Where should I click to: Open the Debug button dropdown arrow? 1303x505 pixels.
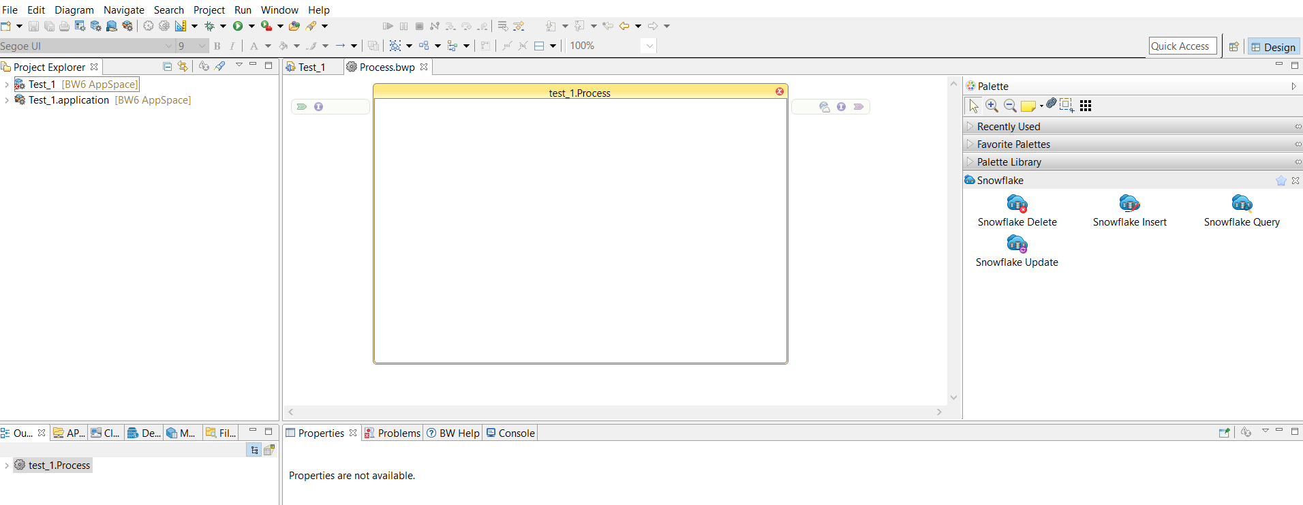coord(223,26)
